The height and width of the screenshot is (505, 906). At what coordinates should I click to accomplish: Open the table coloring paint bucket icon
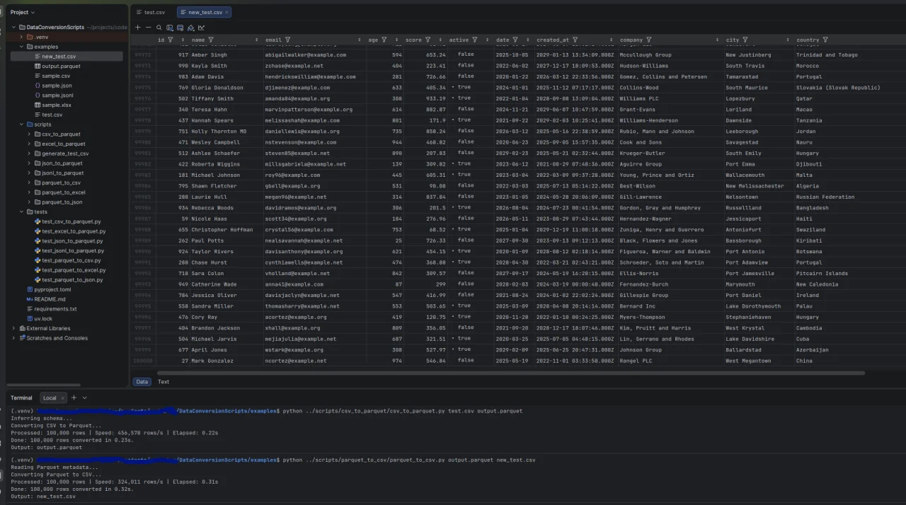point(190,28)
